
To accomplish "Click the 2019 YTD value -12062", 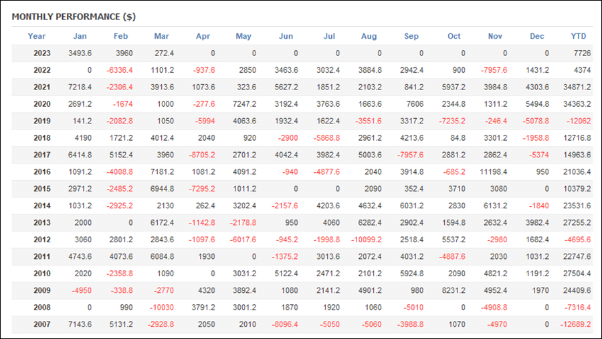I will click(x=579, y=121).
